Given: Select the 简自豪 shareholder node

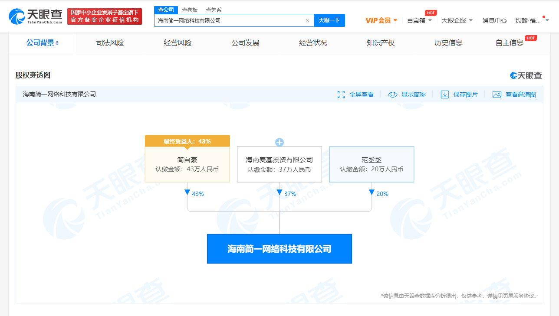Looking at the screenshot, I should point(187,164).
